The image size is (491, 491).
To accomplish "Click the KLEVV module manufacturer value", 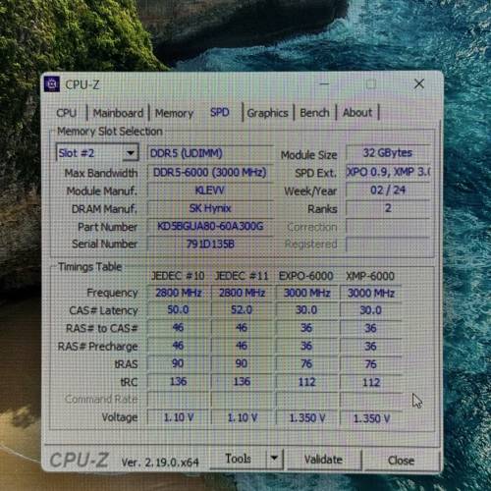I will [x=209, y=191].
